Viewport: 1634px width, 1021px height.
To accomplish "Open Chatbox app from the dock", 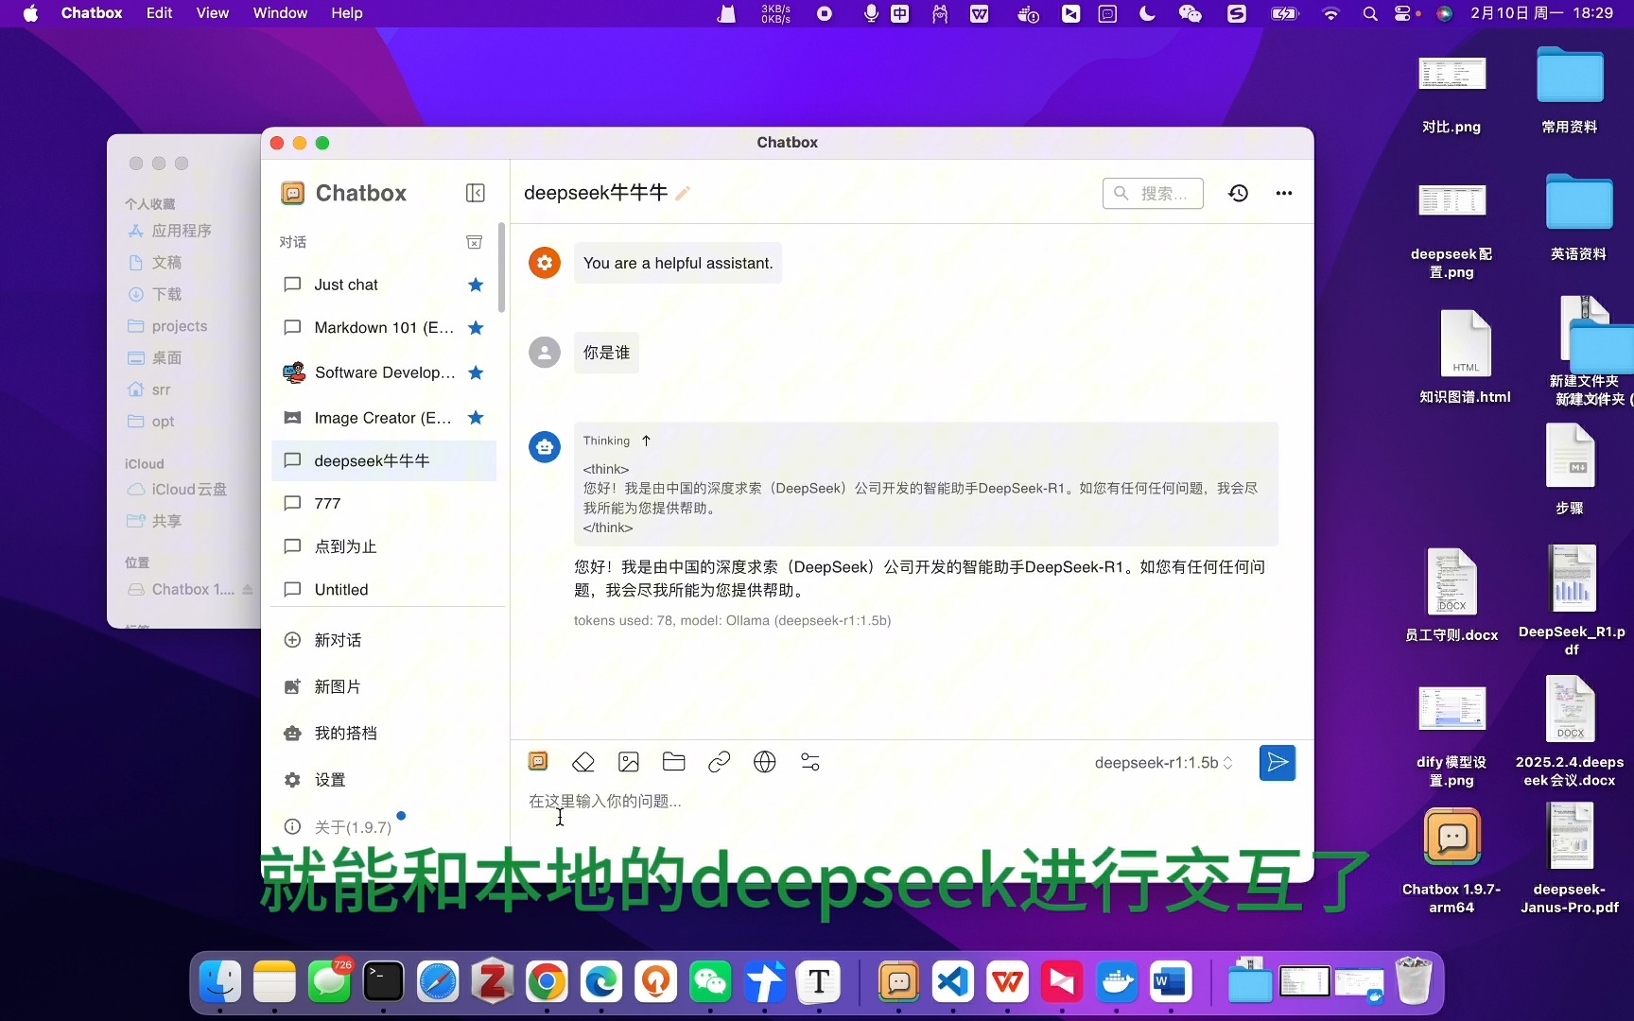I will tap(898, 982).
